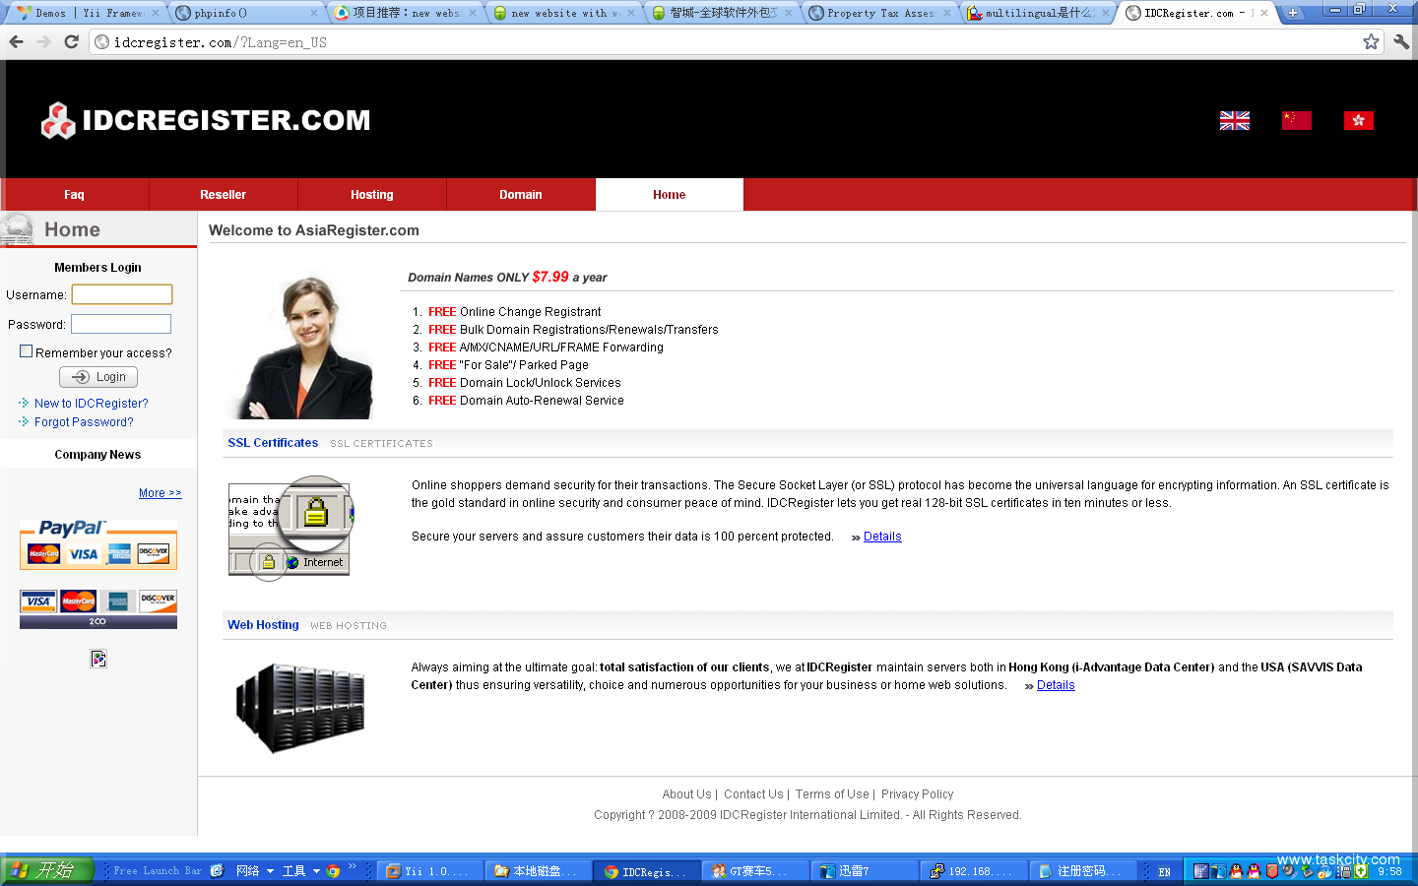Click the browser back arrow
The image size is (1418, 886).
tap(16, 41)
